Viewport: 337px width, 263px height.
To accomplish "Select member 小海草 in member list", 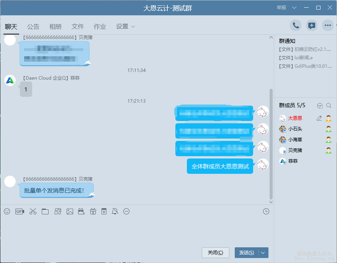I will 294,139.
